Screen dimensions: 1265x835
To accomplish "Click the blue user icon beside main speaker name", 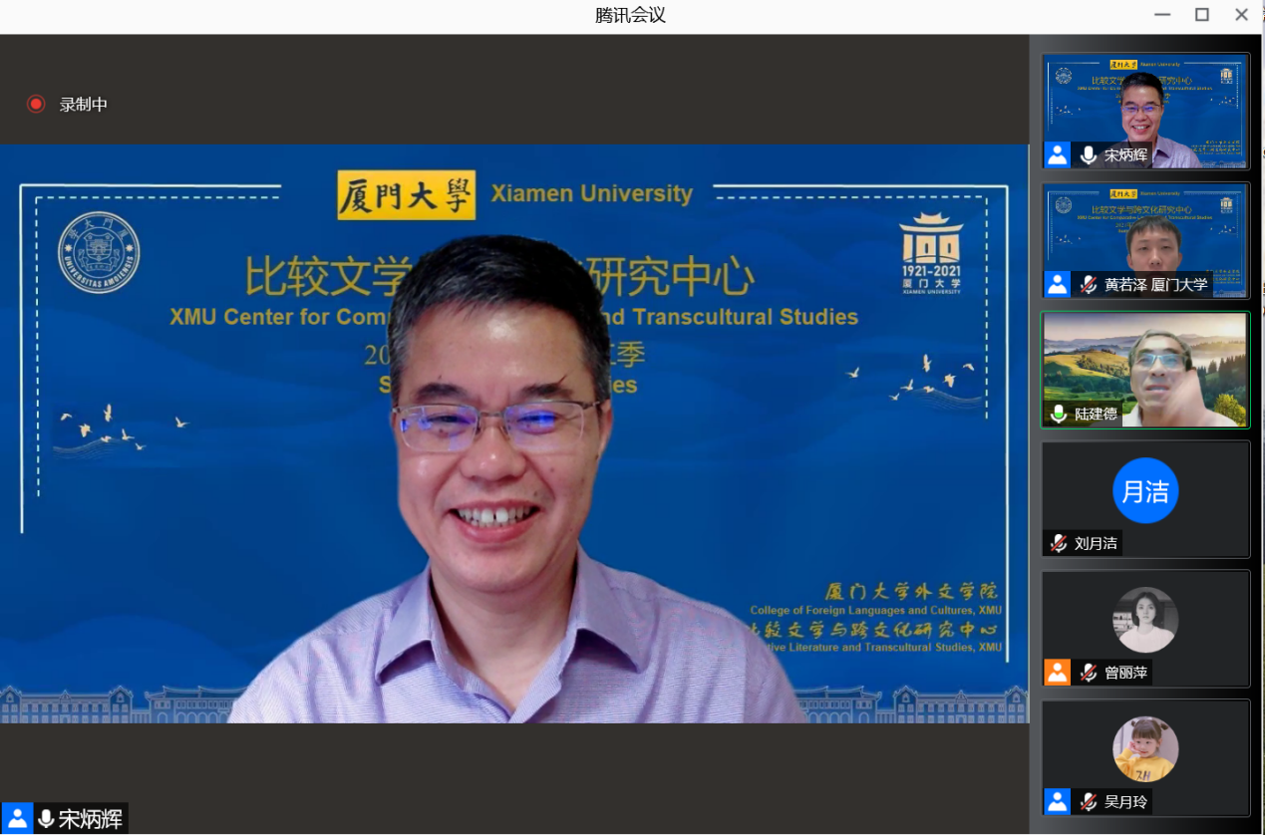I will click(17, 819).
